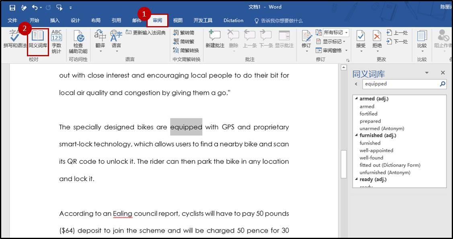Click the thesaurus back arrow
Viewport: 453px width, 239px height.
pyautogui.click(x=356, y=84)
